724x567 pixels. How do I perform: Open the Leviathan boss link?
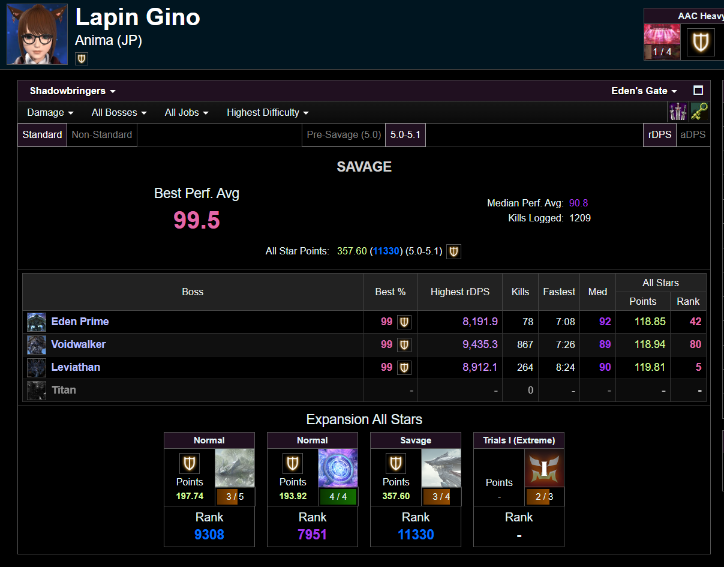[76, 367]
